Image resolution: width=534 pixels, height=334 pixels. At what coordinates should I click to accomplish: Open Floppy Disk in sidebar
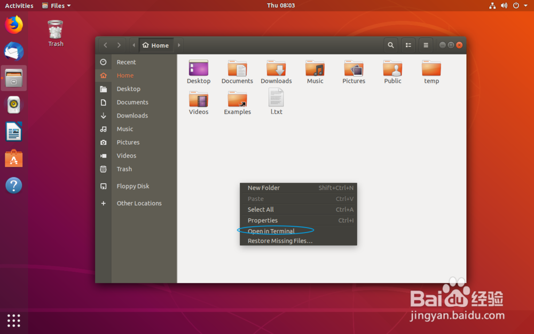click(x=136, y=186)
